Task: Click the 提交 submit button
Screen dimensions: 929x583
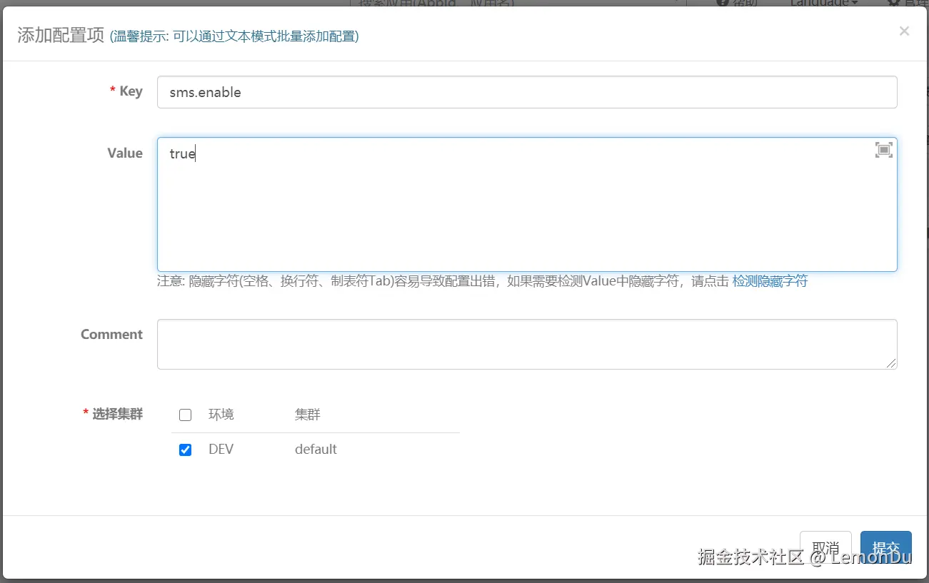Action: click(x=886, y=549)
